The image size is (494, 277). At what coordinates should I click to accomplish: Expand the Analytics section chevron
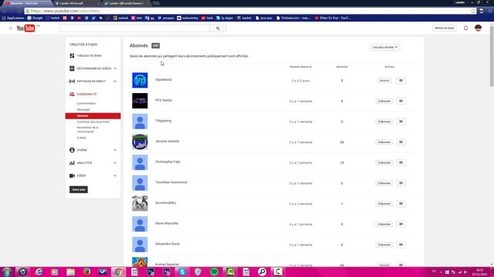pyautogui.click(x=115, y=163)
